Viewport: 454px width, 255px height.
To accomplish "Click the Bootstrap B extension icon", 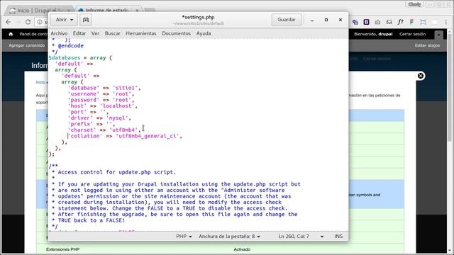I will tap(366, 22).
